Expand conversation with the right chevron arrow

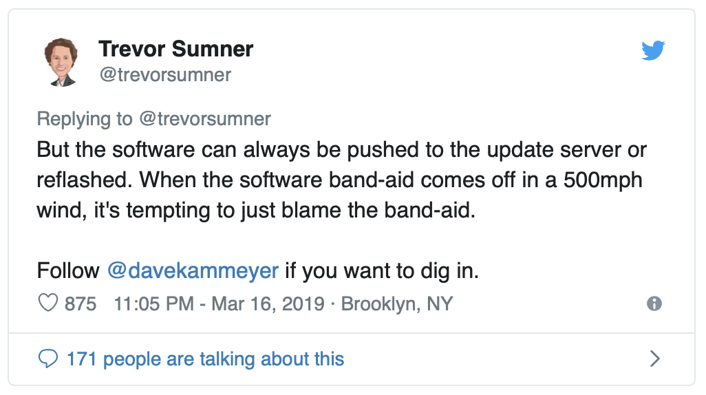point(655,359)
